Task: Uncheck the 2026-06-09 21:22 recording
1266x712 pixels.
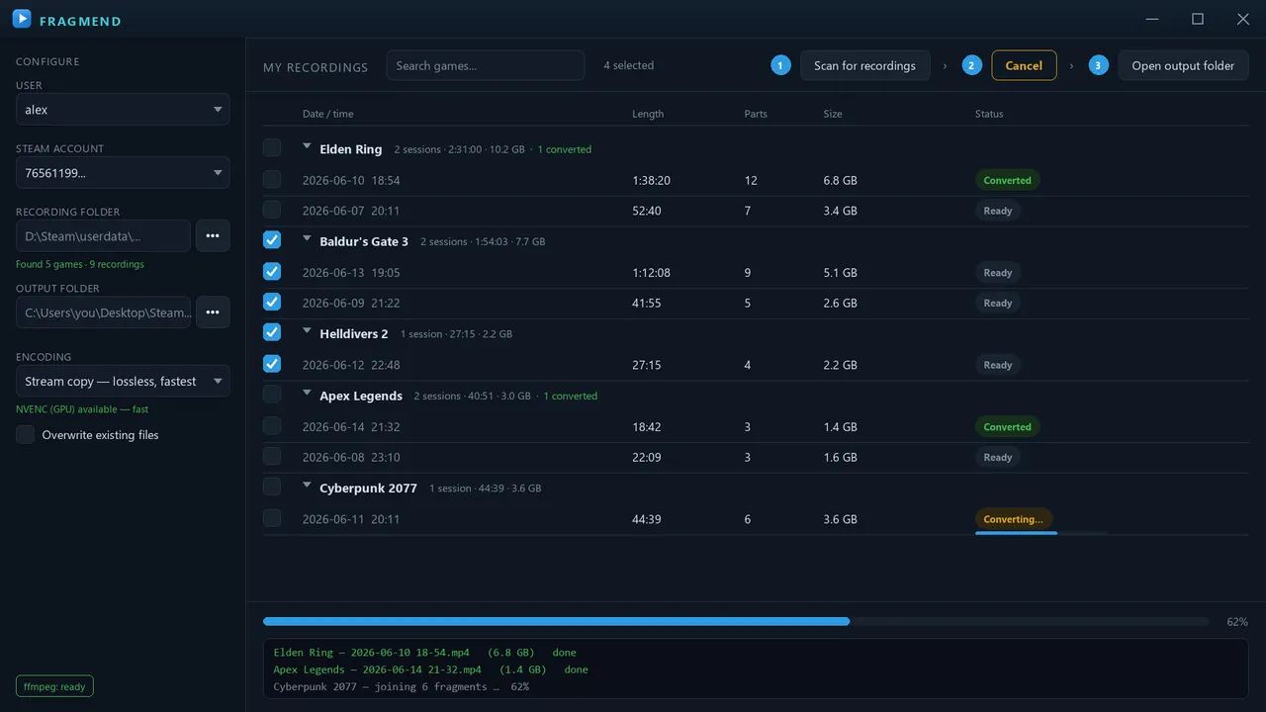Action: point(272,302)
